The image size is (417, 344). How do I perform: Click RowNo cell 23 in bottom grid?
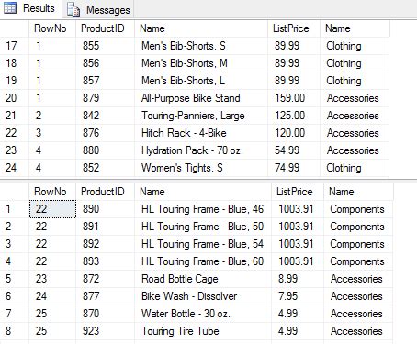point(52,279)
